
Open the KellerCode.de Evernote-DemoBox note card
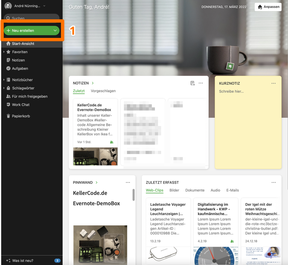click(95, 132)
